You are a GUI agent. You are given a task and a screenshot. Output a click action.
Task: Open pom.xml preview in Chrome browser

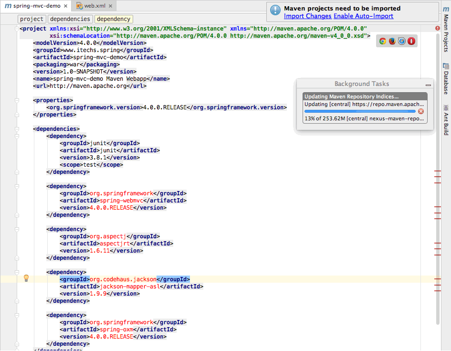[x=382, y=41]
